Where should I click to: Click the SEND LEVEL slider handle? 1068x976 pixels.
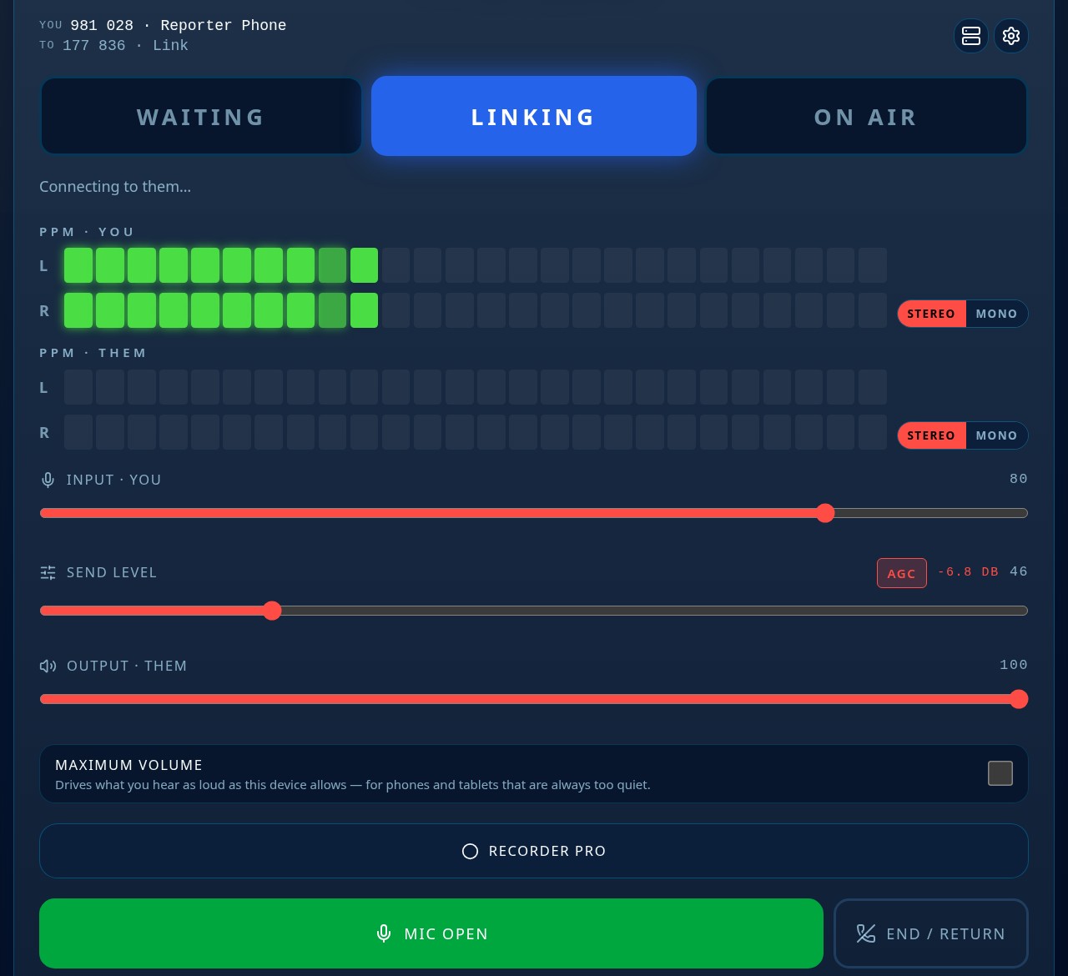pyautogui.click(x=272, y=611)
